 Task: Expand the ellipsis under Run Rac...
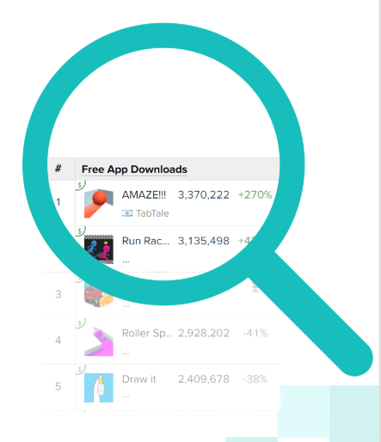126,261
